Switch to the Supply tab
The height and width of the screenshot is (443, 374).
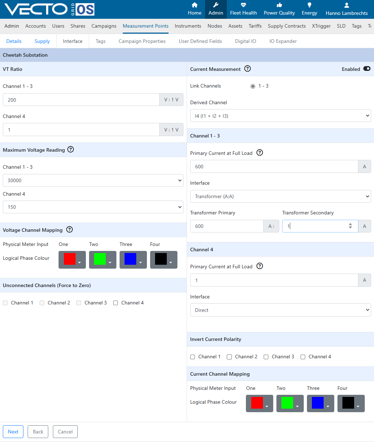(x=42, y=41)
